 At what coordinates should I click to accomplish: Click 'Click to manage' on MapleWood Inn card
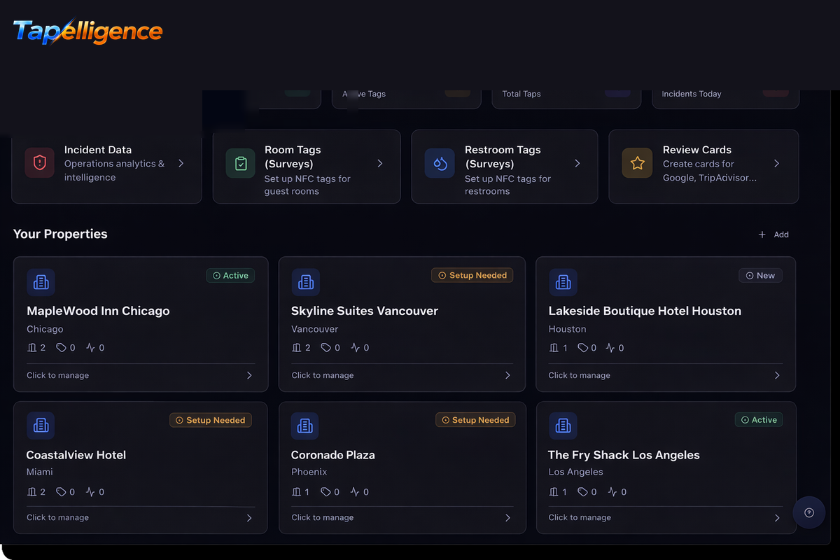[x=57, y=375]
